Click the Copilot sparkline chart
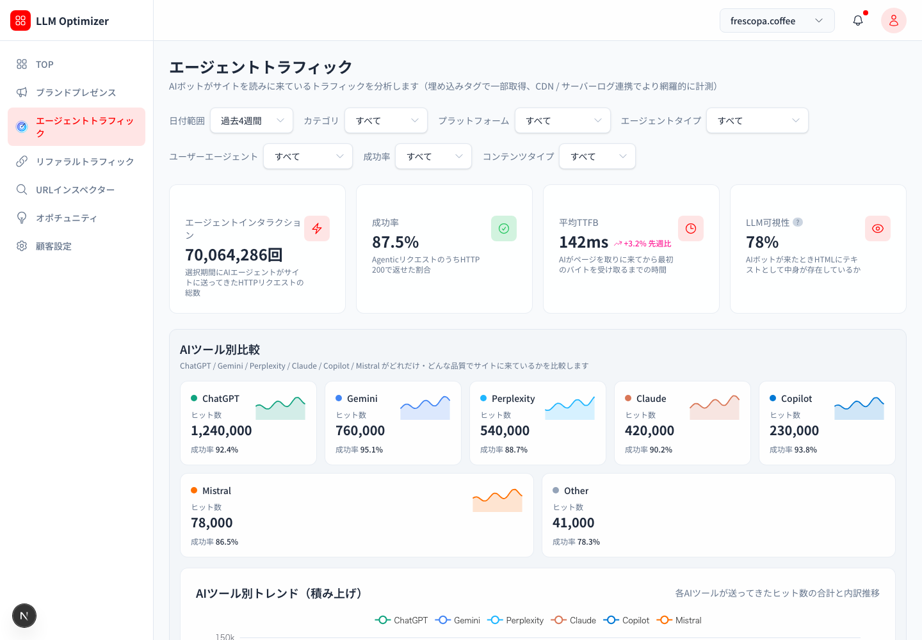 point(859,408)
